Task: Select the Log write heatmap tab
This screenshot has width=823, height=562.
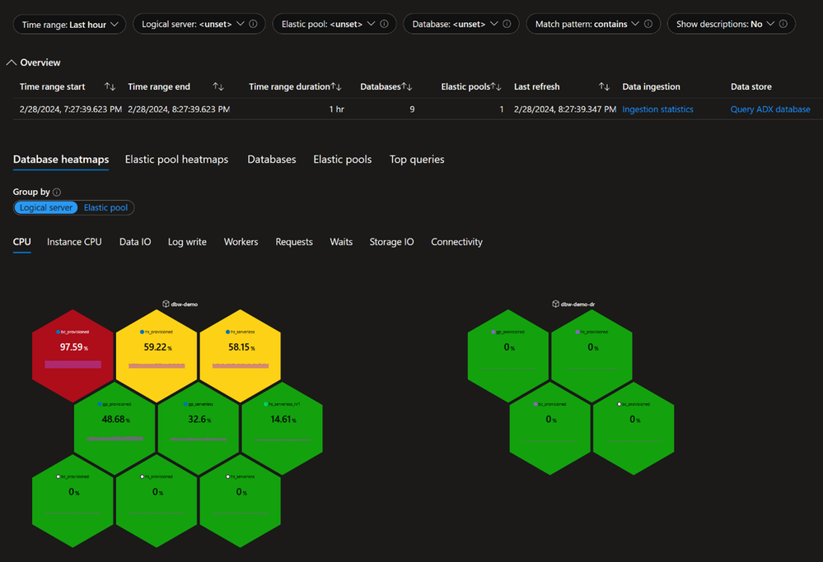Action: pos(187,242)
